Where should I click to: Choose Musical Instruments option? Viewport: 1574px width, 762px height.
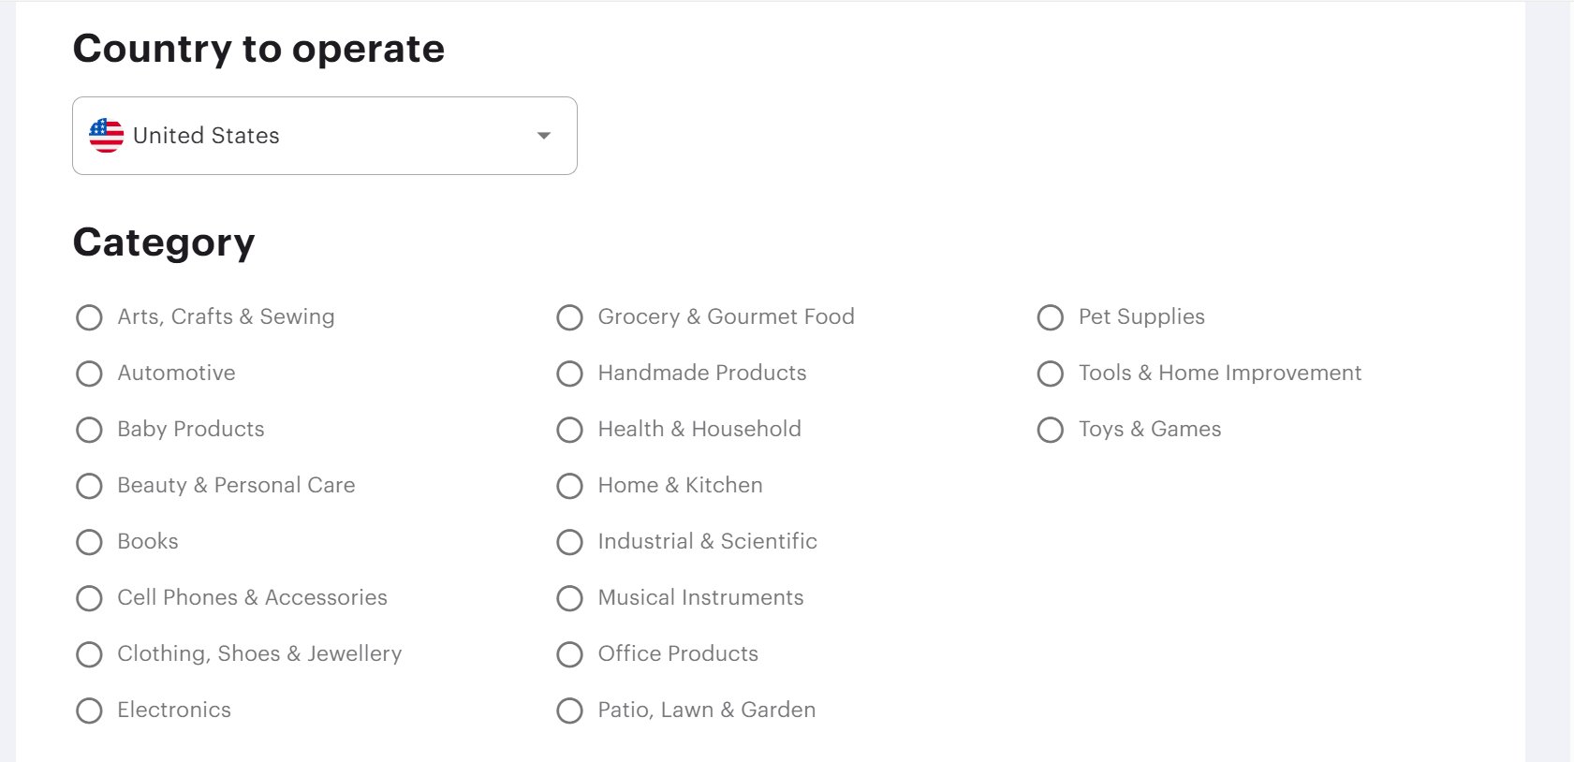[569, 598]
